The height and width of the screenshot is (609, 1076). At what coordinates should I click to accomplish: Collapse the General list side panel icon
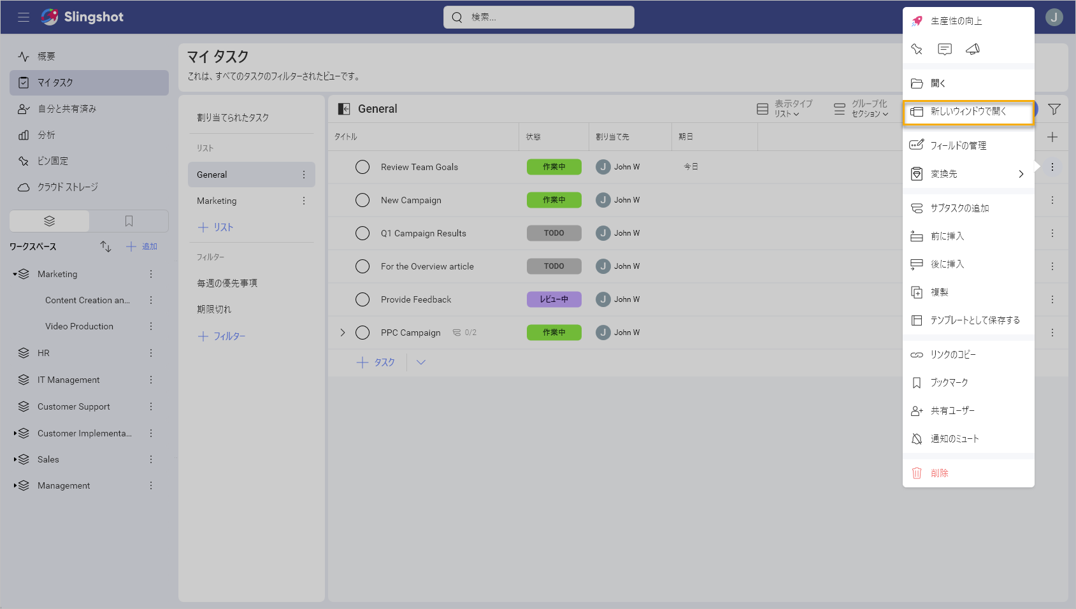point(344,109)
